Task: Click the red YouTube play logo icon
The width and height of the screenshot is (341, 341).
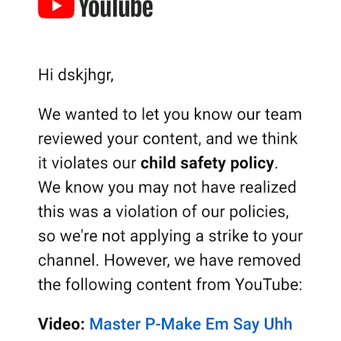Action: coord(56,9)
